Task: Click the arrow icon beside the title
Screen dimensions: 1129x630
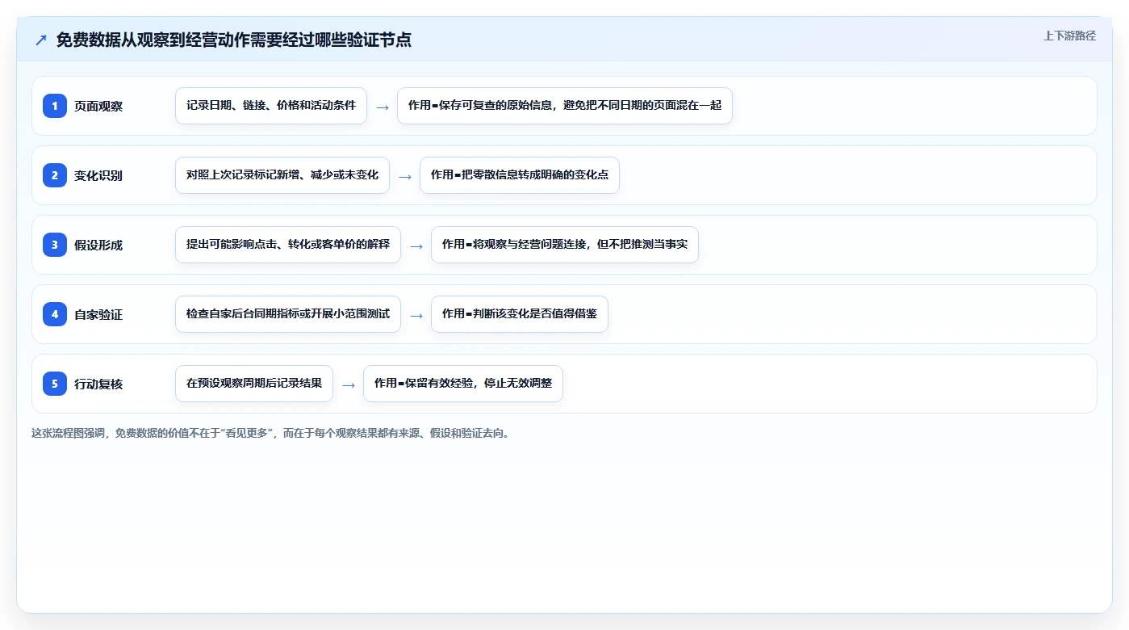Action: pyautogui.click(x=41, y=40)
